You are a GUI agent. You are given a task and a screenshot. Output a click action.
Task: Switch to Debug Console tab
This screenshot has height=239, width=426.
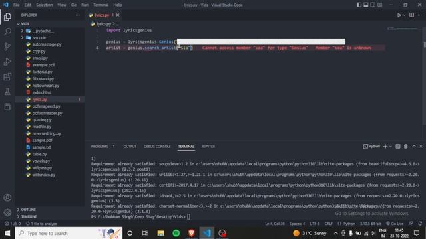157,147
